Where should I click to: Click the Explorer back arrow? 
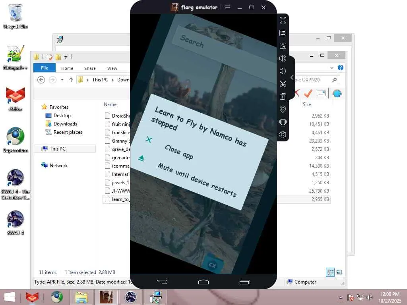[x=41, y=80]
